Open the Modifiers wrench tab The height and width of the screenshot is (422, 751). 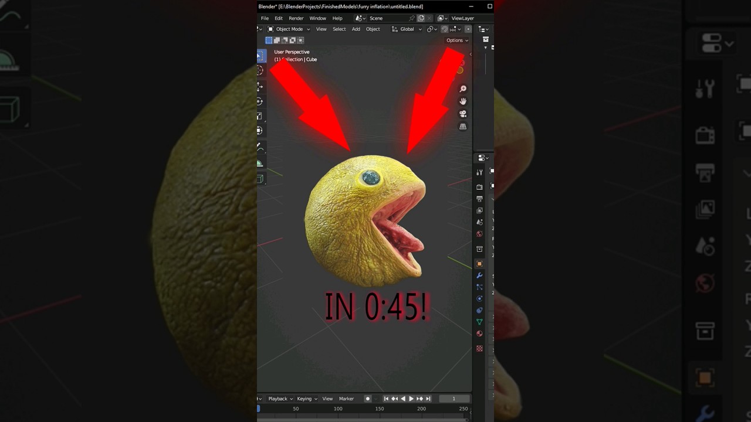click(479, 275)
